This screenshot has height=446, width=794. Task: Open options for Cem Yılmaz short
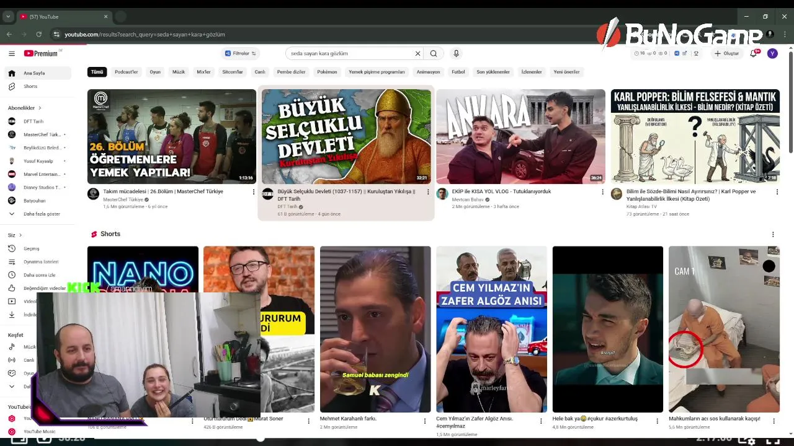coord(541,421)
